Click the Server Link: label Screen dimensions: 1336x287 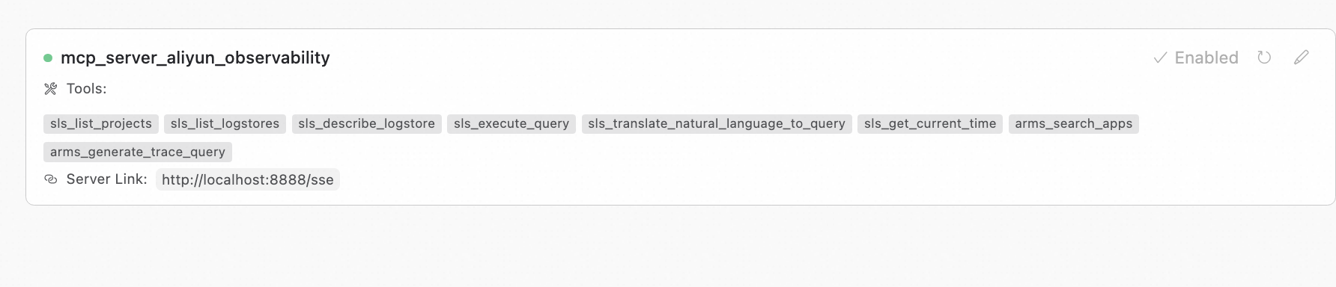[107, 179]
